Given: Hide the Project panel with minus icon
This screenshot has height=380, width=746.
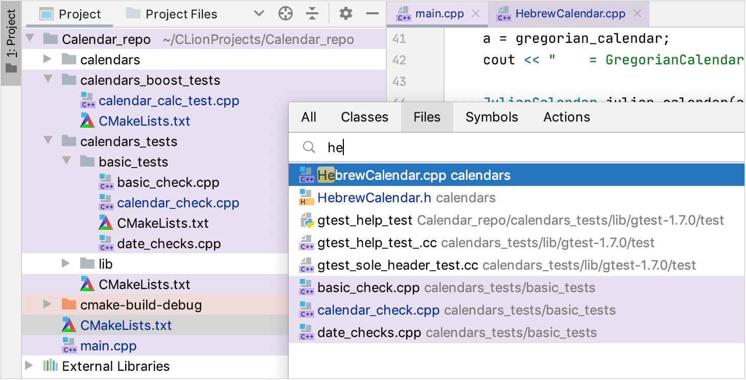Looking at the screenshot, I should pos(373,14).
